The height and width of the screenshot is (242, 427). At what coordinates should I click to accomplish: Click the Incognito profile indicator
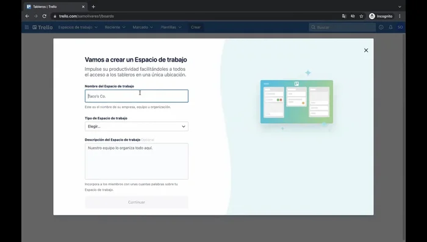tap(381, 16)
